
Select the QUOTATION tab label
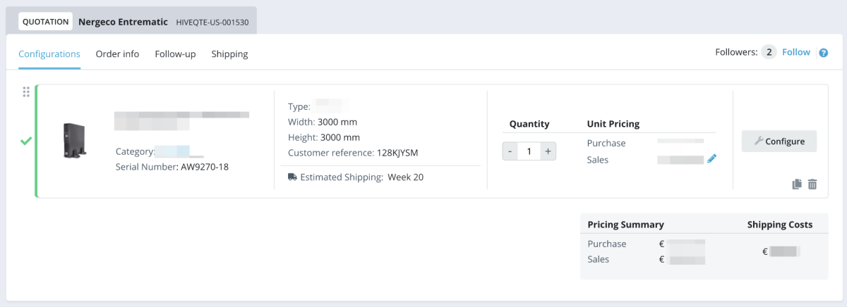pos(46,21)
